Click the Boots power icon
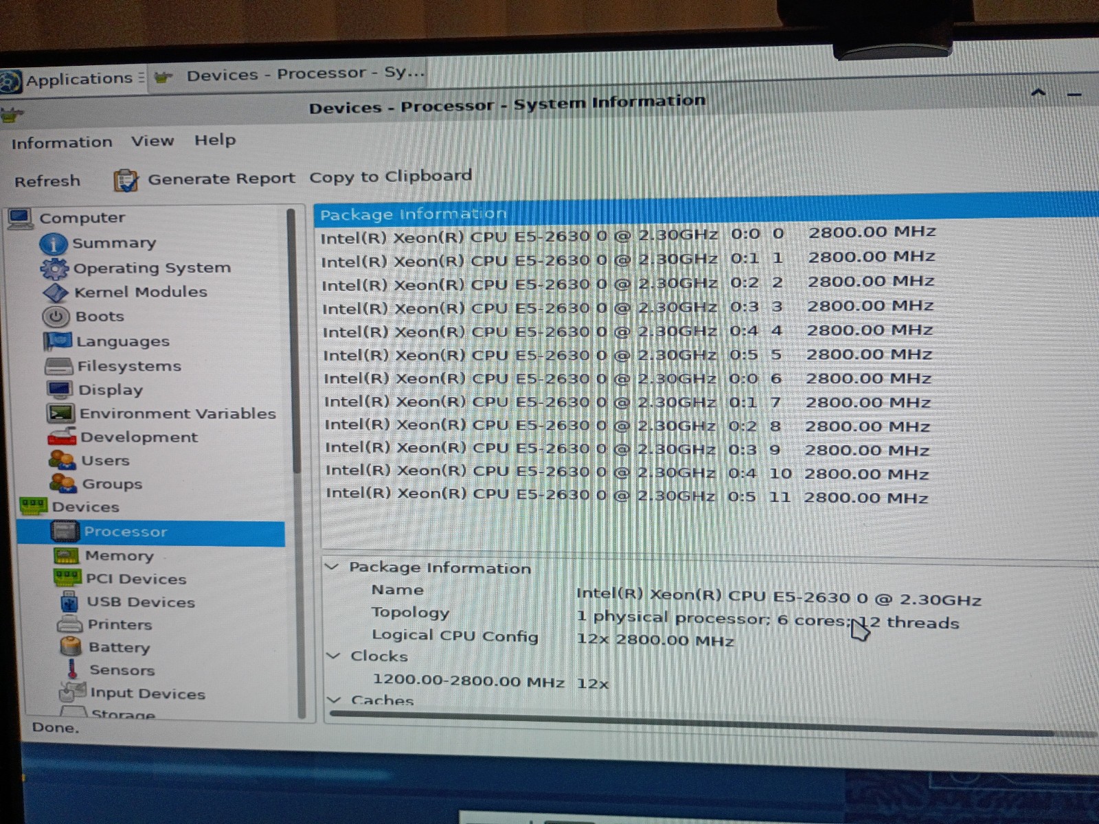The height and width of the screenshot is (824, 1099). point(56,317)
